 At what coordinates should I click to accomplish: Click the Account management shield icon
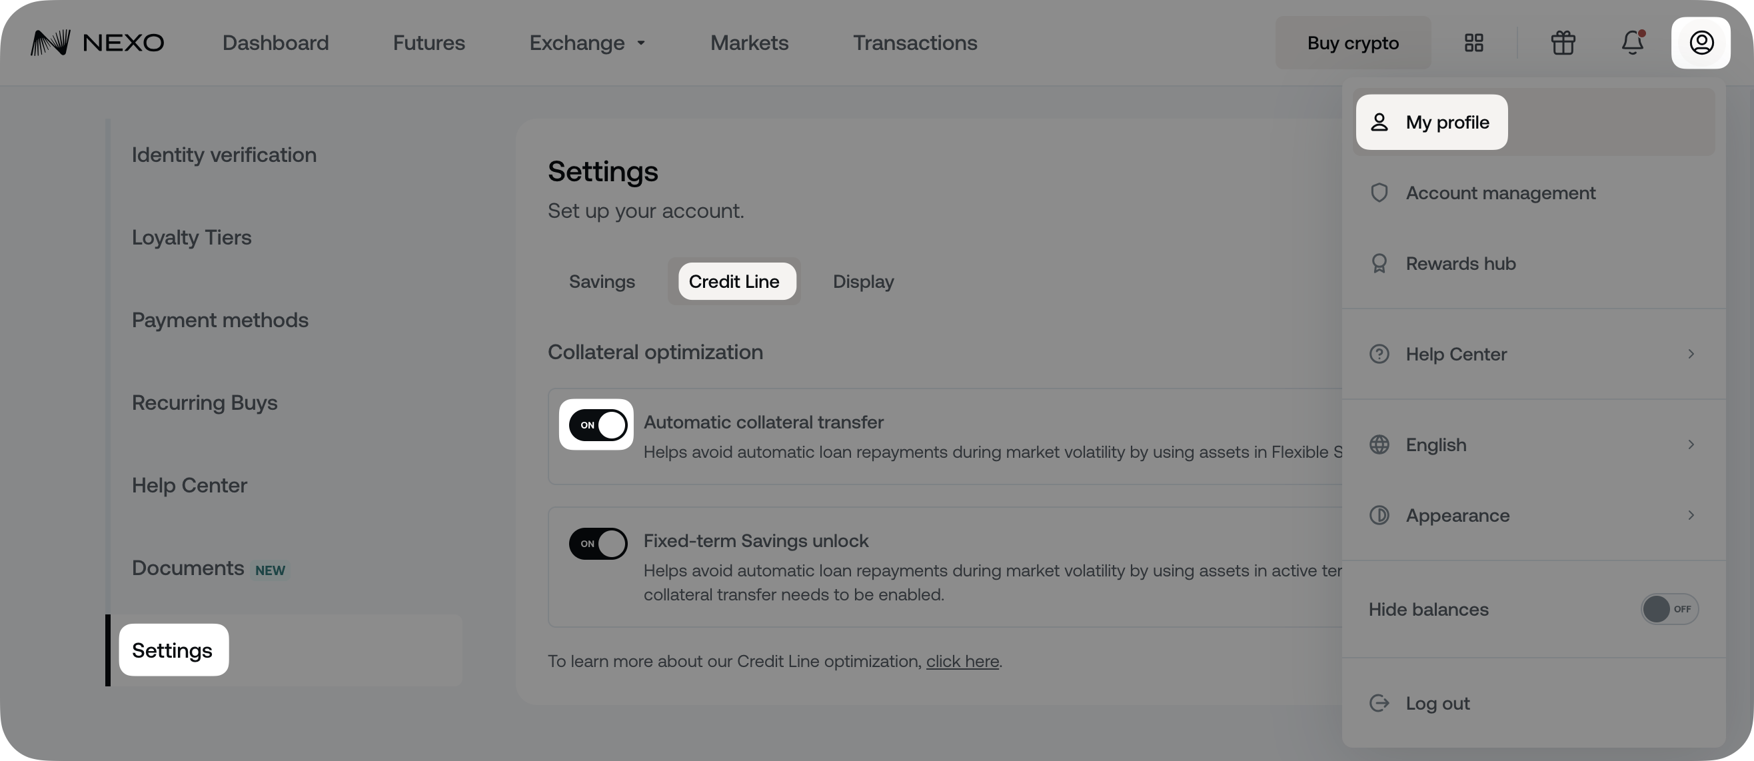(x=1379, y=193)
